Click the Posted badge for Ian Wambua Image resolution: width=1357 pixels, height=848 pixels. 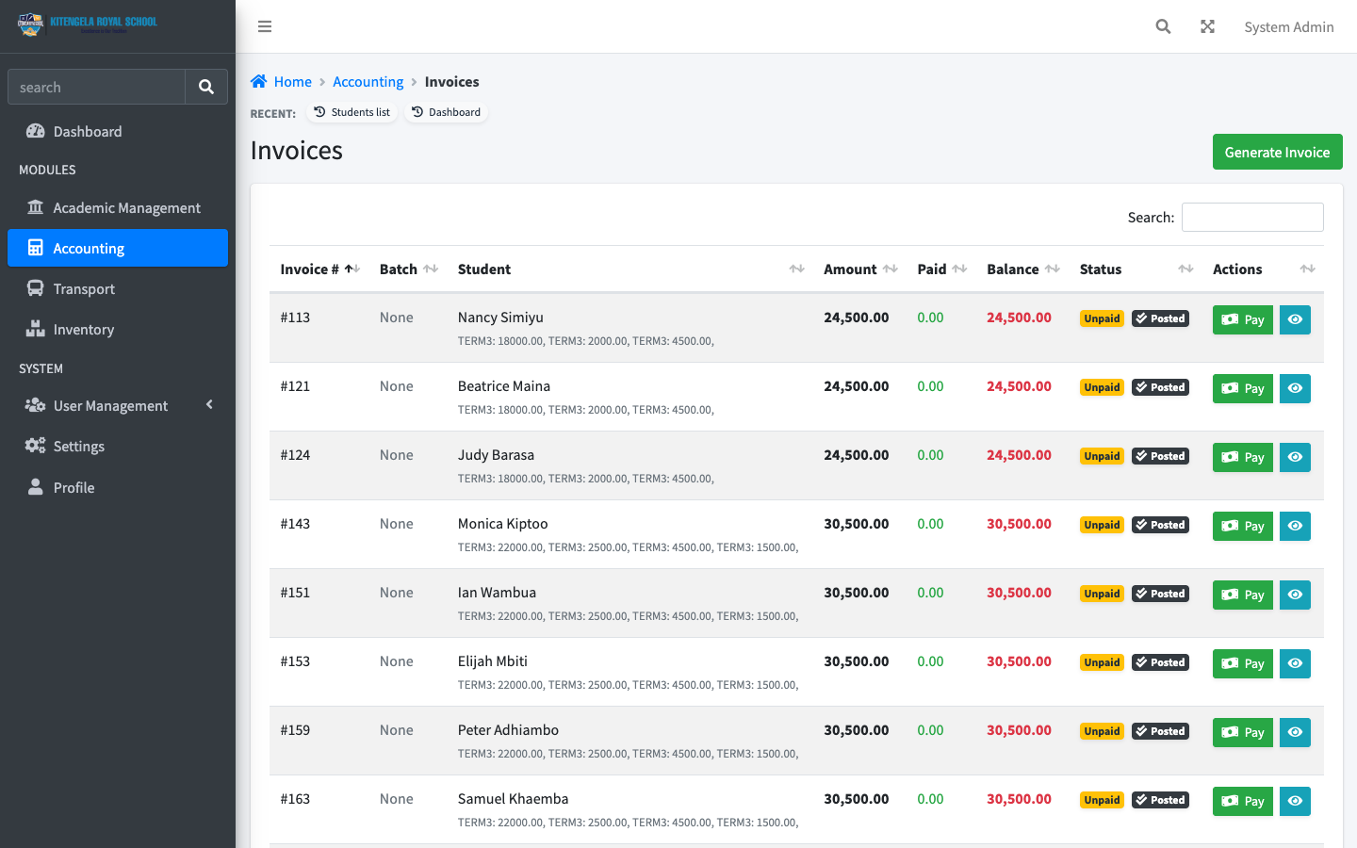pyautogui.click(x=1160, y=594)
